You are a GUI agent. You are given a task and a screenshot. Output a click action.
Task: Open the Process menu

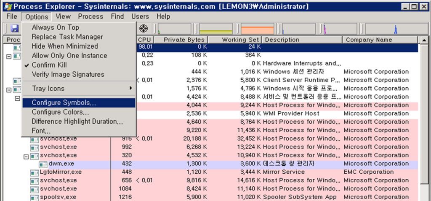[90, 16]
